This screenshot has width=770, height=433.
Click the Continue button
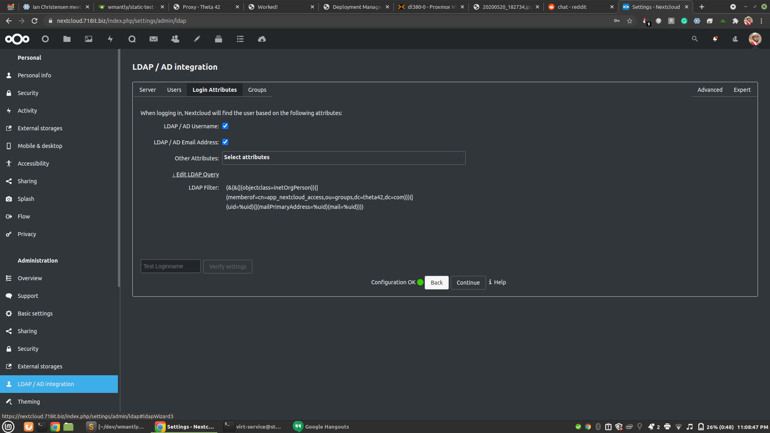[x=468, y=283]
